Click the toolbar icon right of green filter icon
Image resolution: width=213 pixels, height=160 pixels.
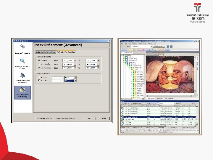tap(171, 47)
